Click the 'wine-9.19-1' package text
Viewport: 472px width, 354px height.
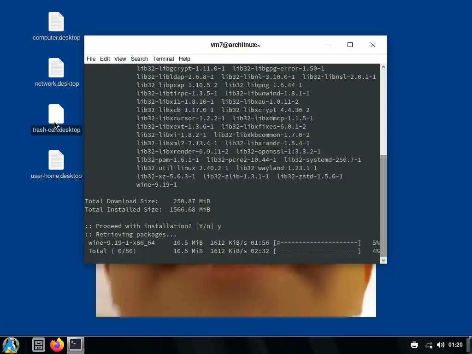[157, 184]
